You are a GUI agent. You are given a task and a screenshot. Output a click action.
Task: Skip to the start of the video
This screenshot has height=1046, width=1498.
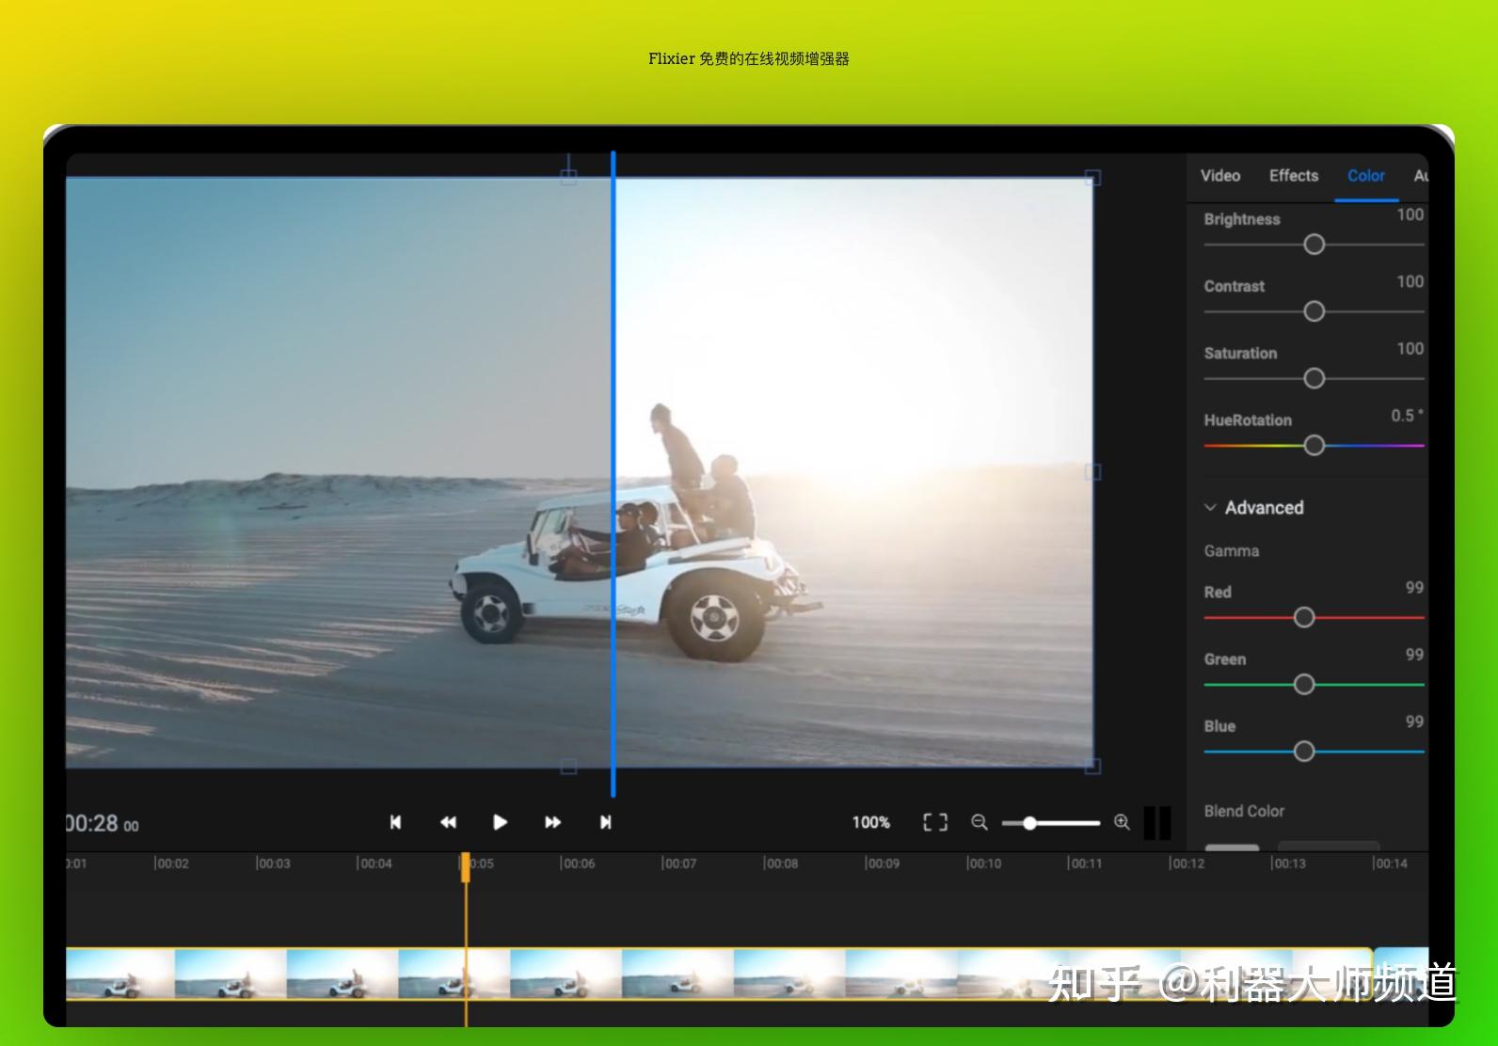pyautogui.click(x=395, y=822)
